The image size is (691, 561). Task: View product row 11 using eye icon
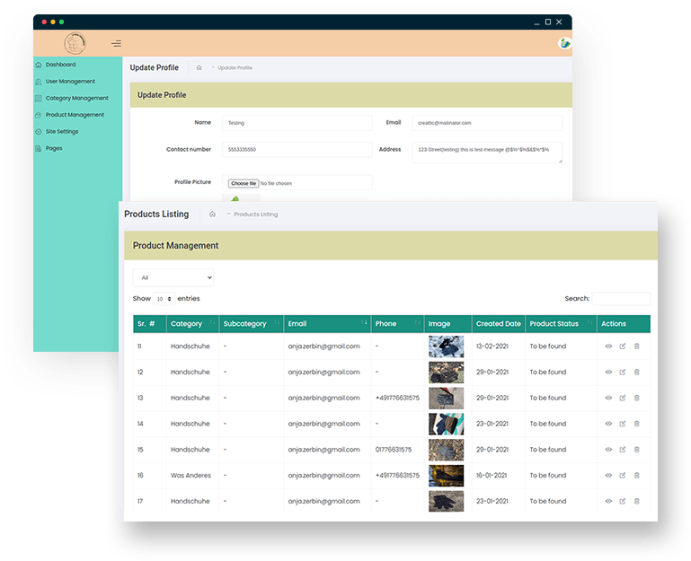tap(608, 346)
